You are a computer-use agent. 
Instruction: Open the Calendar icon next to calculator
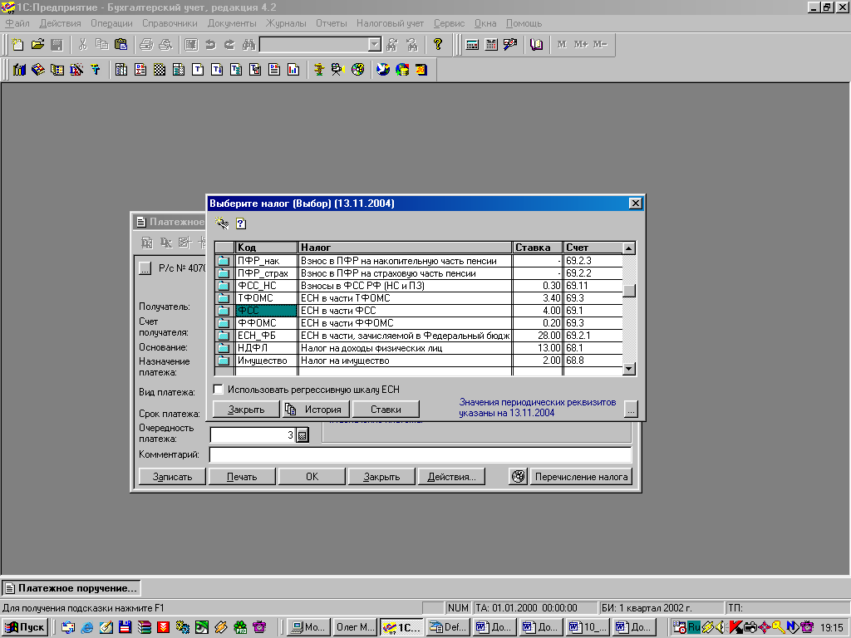coord(491,45)
